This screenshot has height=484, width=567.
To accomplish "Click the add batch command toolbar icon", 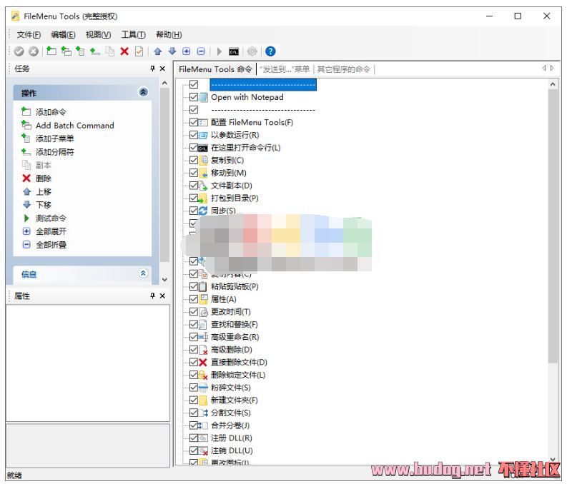I will pos(66,51).
